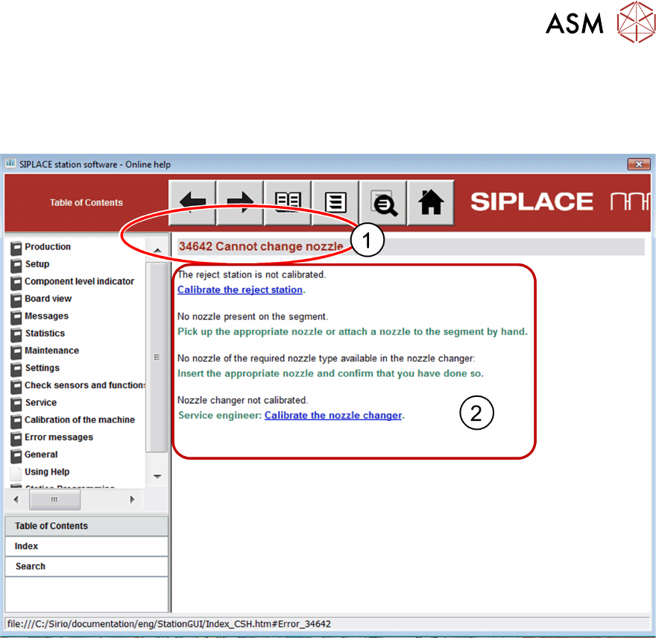Select General in the contents tree
Image resolution: width=656 pixels, height=638 pixels.
(41, 454)
